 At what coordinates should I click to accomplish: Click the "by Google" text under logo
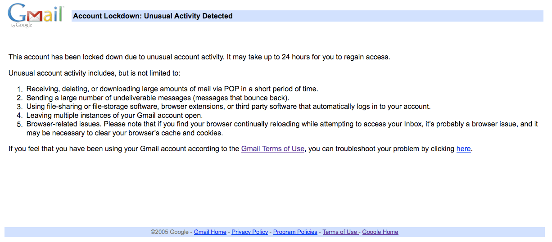[x=22, y=25]
